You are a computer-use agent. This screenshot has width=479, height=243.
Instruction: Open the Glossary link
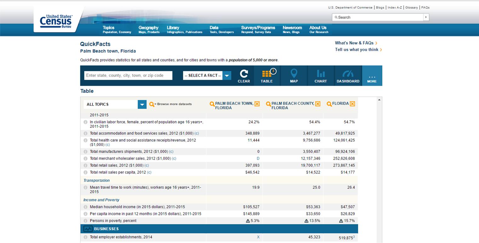[x=411, y=8]
